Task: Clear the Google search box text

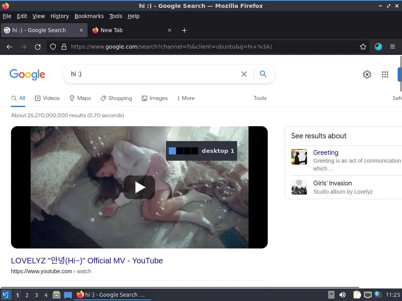Action: 244,74
